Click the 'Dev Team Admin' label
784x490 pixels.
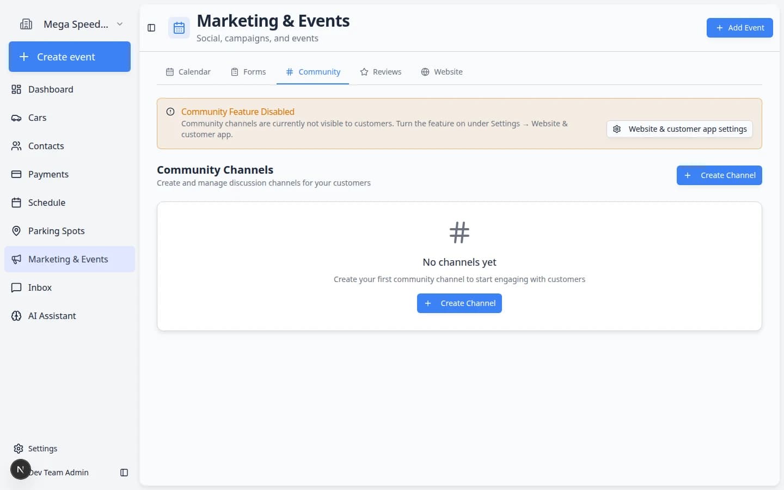(59, 473)
